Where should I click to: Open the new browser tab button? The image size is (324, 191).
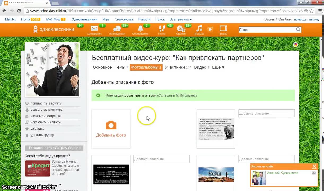pyautogui.click(x=55, y=3)
